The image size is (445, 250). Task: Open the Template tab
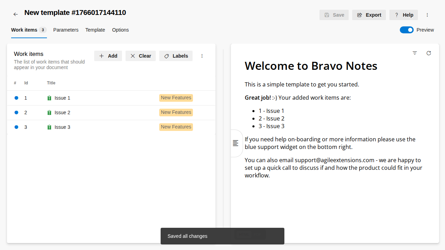pos(95,30)
